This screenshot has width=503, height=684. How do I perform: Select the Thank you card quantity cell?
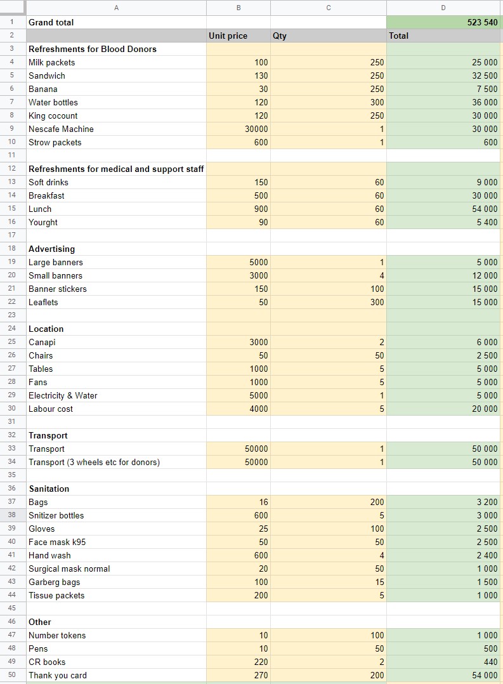pos(328,675)
